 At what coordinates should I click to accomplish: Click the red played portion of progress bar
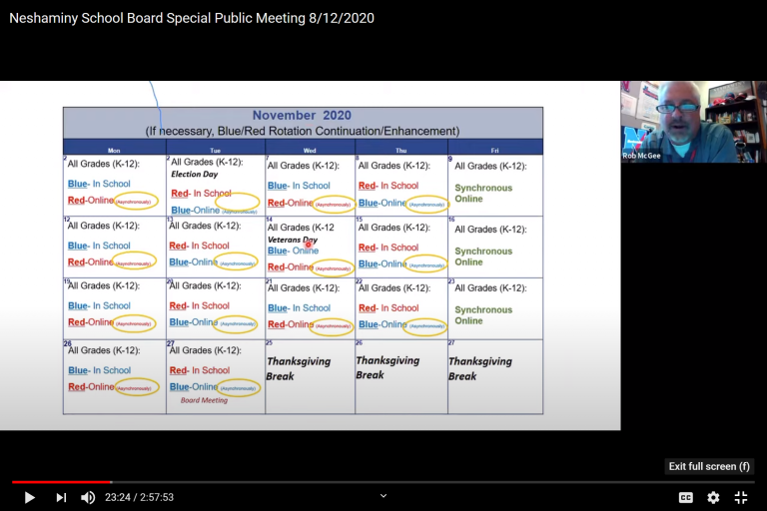[x=60, y=482]
